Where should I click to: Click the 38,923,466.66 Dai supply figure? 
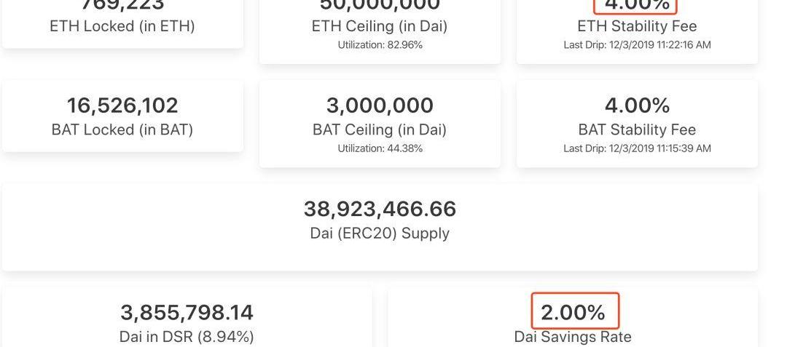point(380,209)
